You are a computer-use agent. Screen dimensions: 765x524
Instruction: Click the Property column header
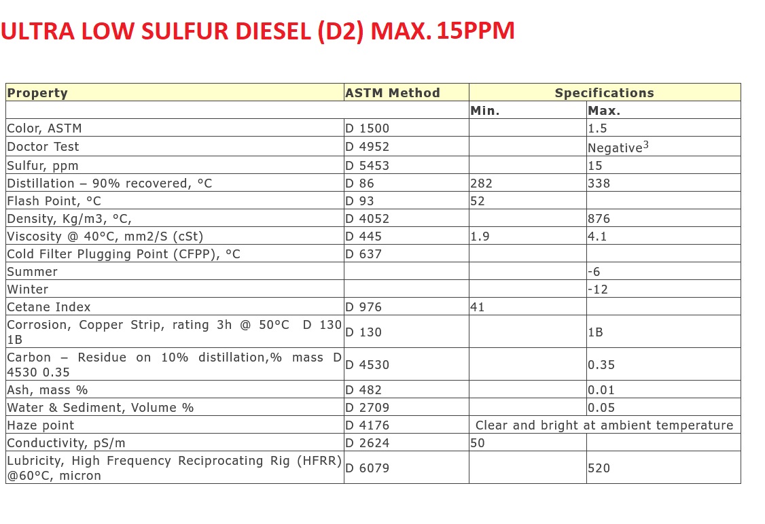(37, 93)
